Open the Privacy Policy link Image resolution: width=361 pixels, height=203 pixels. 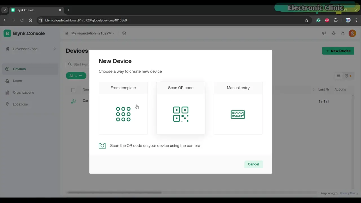pos(349,193)
